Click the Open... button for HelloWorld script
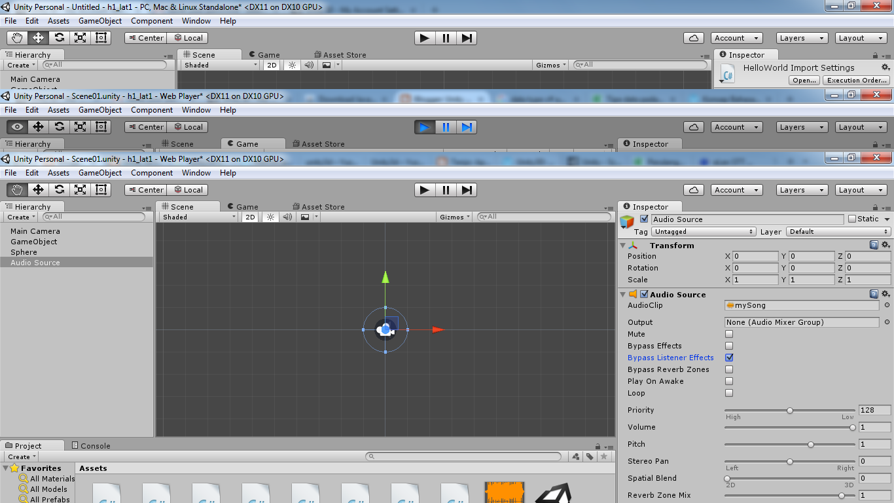Viewport: 894px width, 503px height. [804, 80]
